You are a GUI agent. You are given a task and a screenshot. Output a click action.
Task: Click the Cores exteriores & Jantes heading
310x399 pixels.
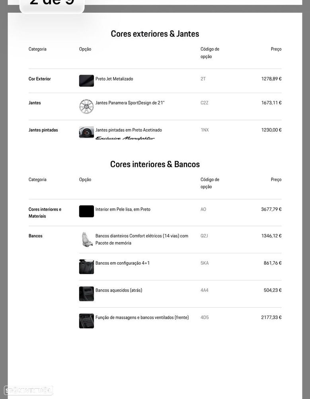click(155, 34)
